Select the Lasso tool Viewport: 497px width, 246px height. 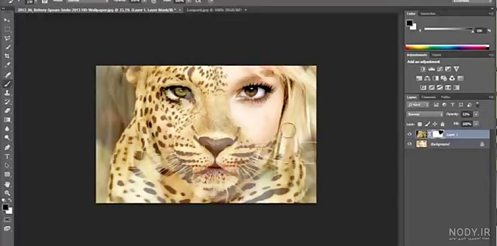(x=7, y=38)
